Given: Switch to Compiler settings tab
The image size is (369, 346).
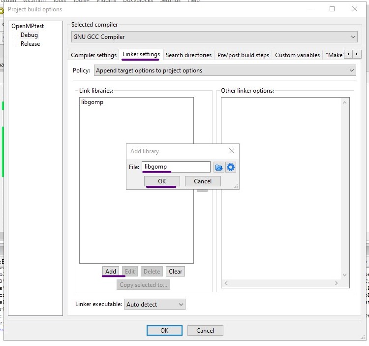Looking at the screenshot, I should point(93,55).
